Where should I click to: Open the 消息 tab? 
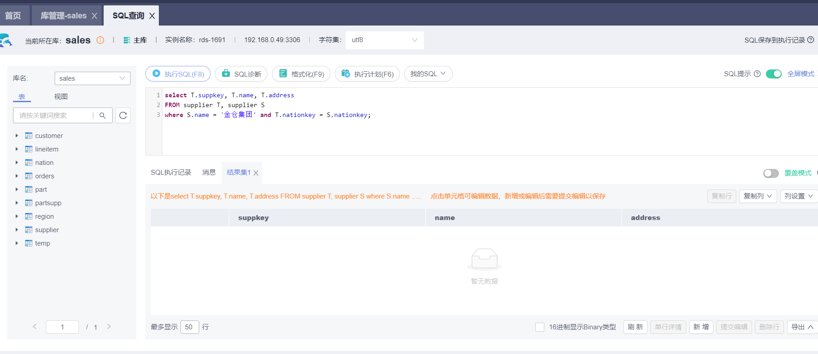click(x=209, y=173)
